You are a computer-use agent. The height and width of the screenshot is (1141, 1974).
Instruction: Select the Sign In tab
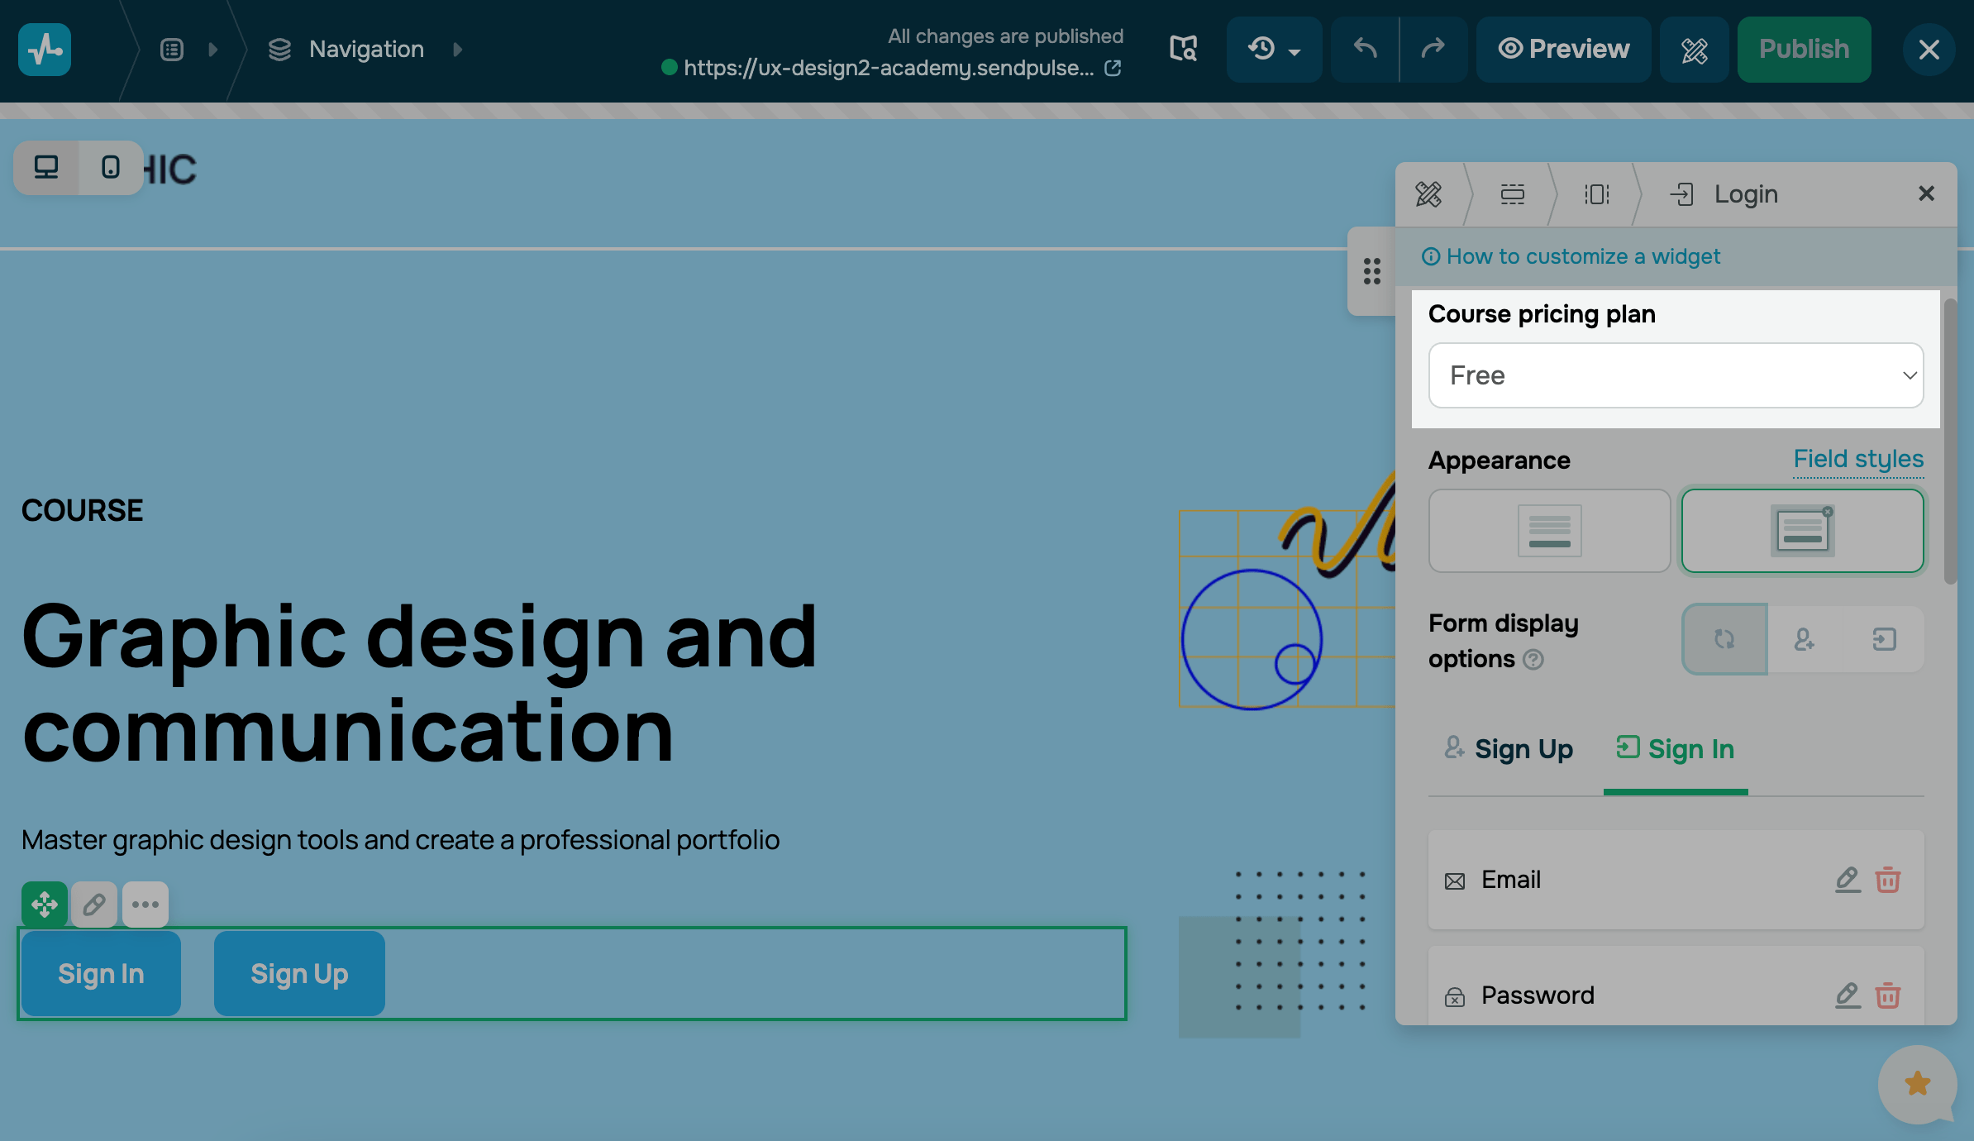click(1676, 749)
